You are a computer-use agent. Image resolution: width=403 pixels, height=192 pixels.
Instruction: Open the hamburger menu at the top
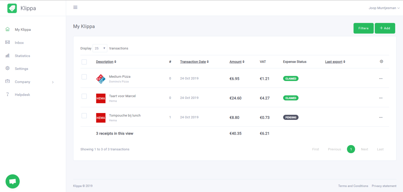click(75, 7)
